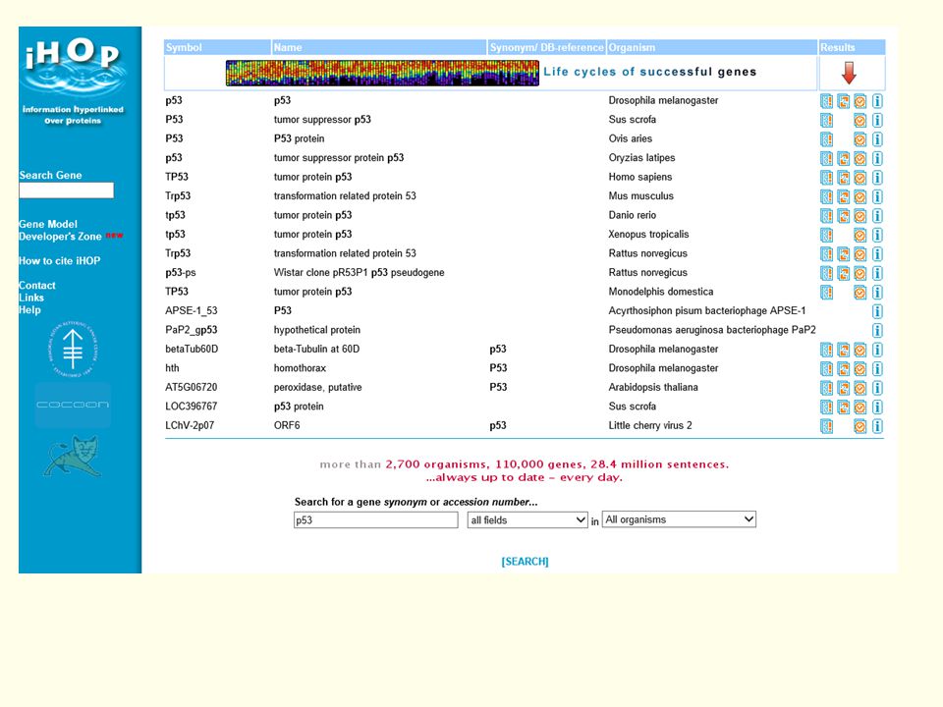Click document icon for Monodelphis domestica TP53

tap(827, 293)
